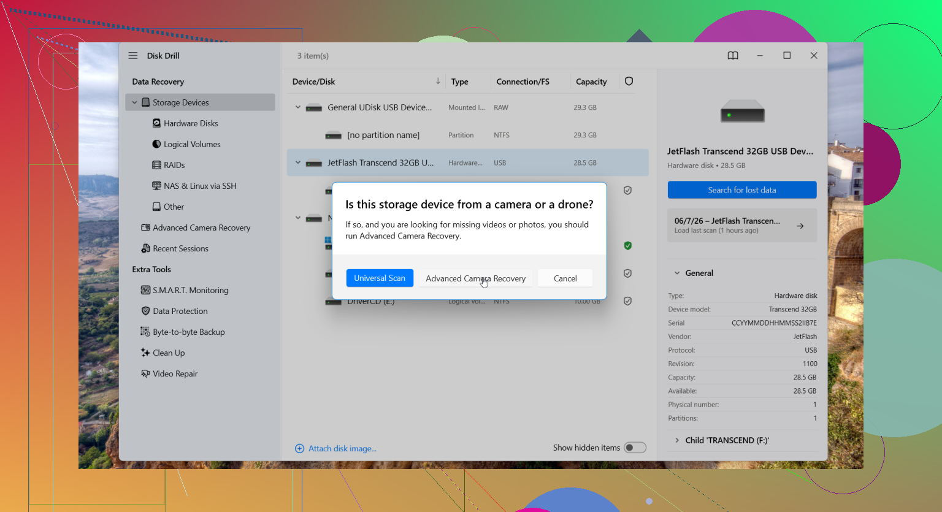This screenshot has height=512, width=942.
Task: Sort by the Connection/FS column header
Action: 523,82
